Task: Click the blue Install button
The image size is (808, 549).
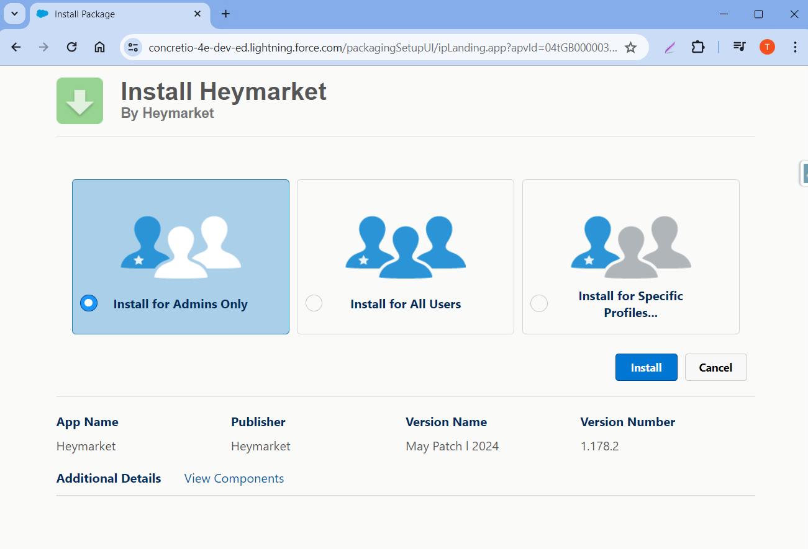Action: click(646, 367)
